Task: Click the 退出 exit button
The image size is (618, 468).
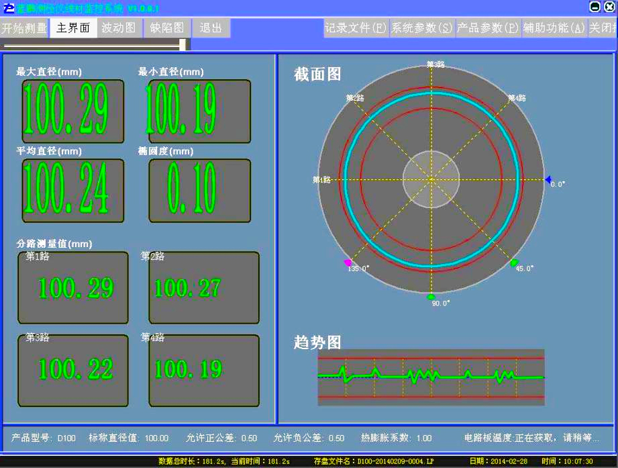Action: [x=210, y=28]
